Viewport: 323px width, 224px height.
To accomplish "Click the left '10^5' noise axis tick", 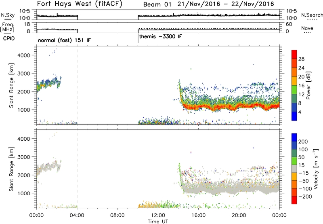I will (x=25, y=11).
